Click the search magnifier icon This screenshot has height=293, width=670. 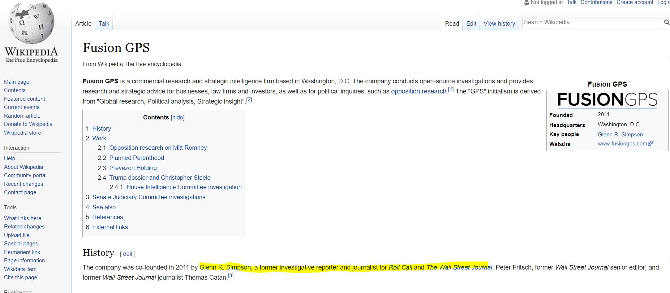click(x=666, y=22)
